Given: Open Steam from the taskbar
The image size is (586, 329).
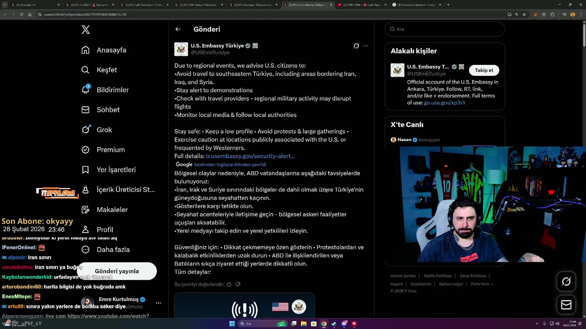Looking at the screenshot, I should point(334,324).
